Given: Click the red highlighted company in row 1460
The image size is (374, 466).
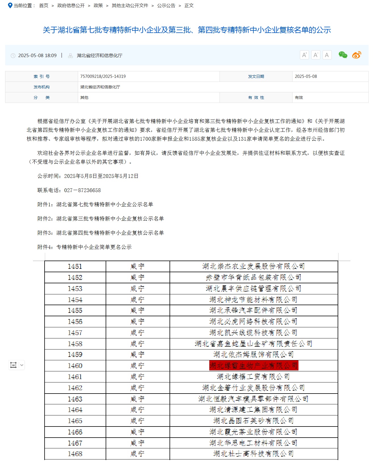Looking at the screenshot, I should point(254,365).
